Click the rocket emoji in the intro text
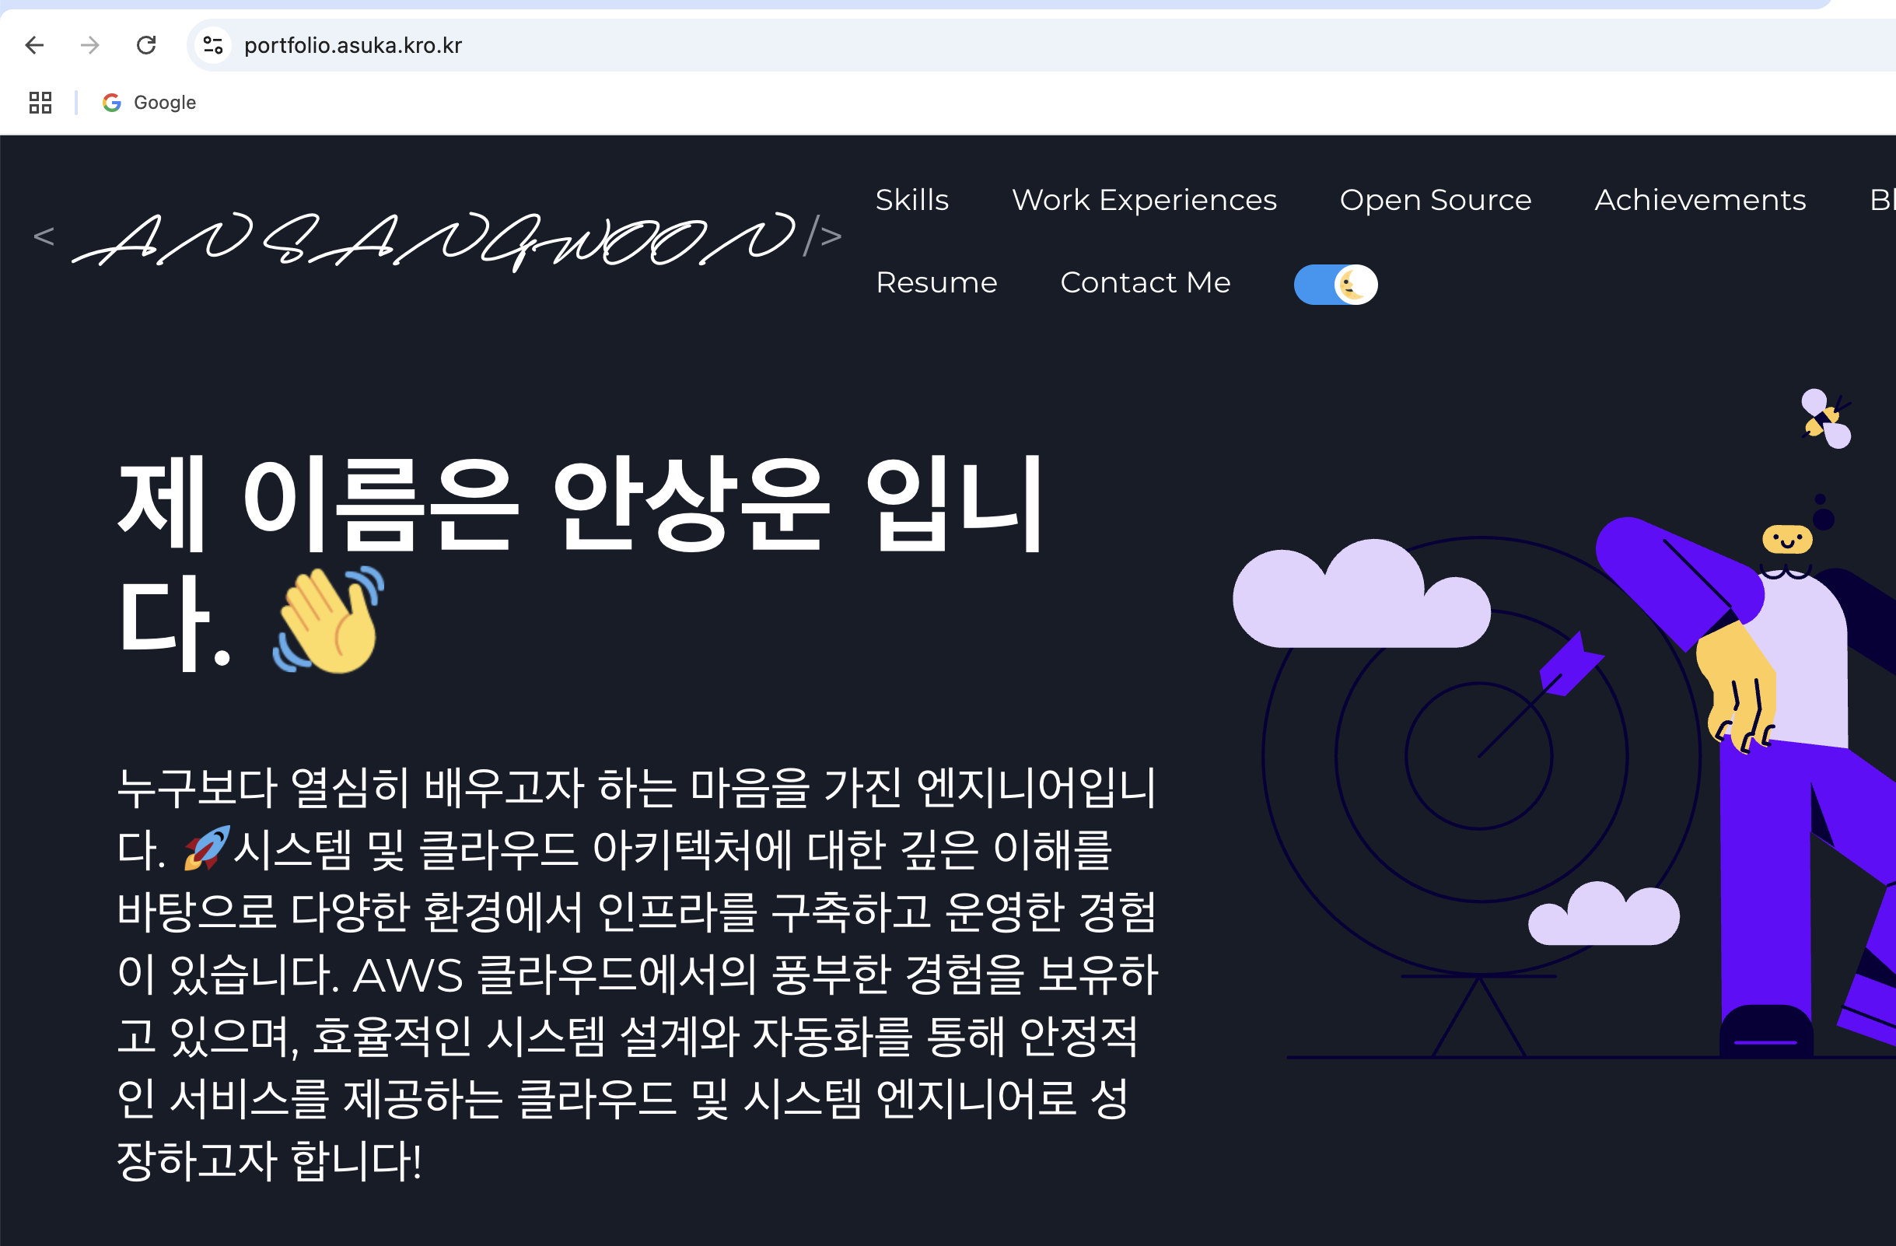 click(206, 848)
